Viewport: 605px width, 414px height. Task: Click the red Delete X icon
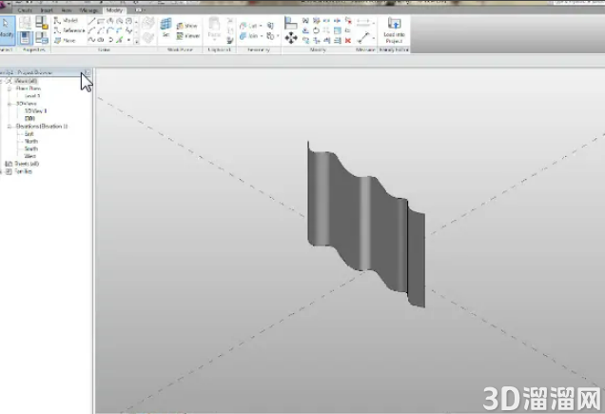click(x=348, y=40)
